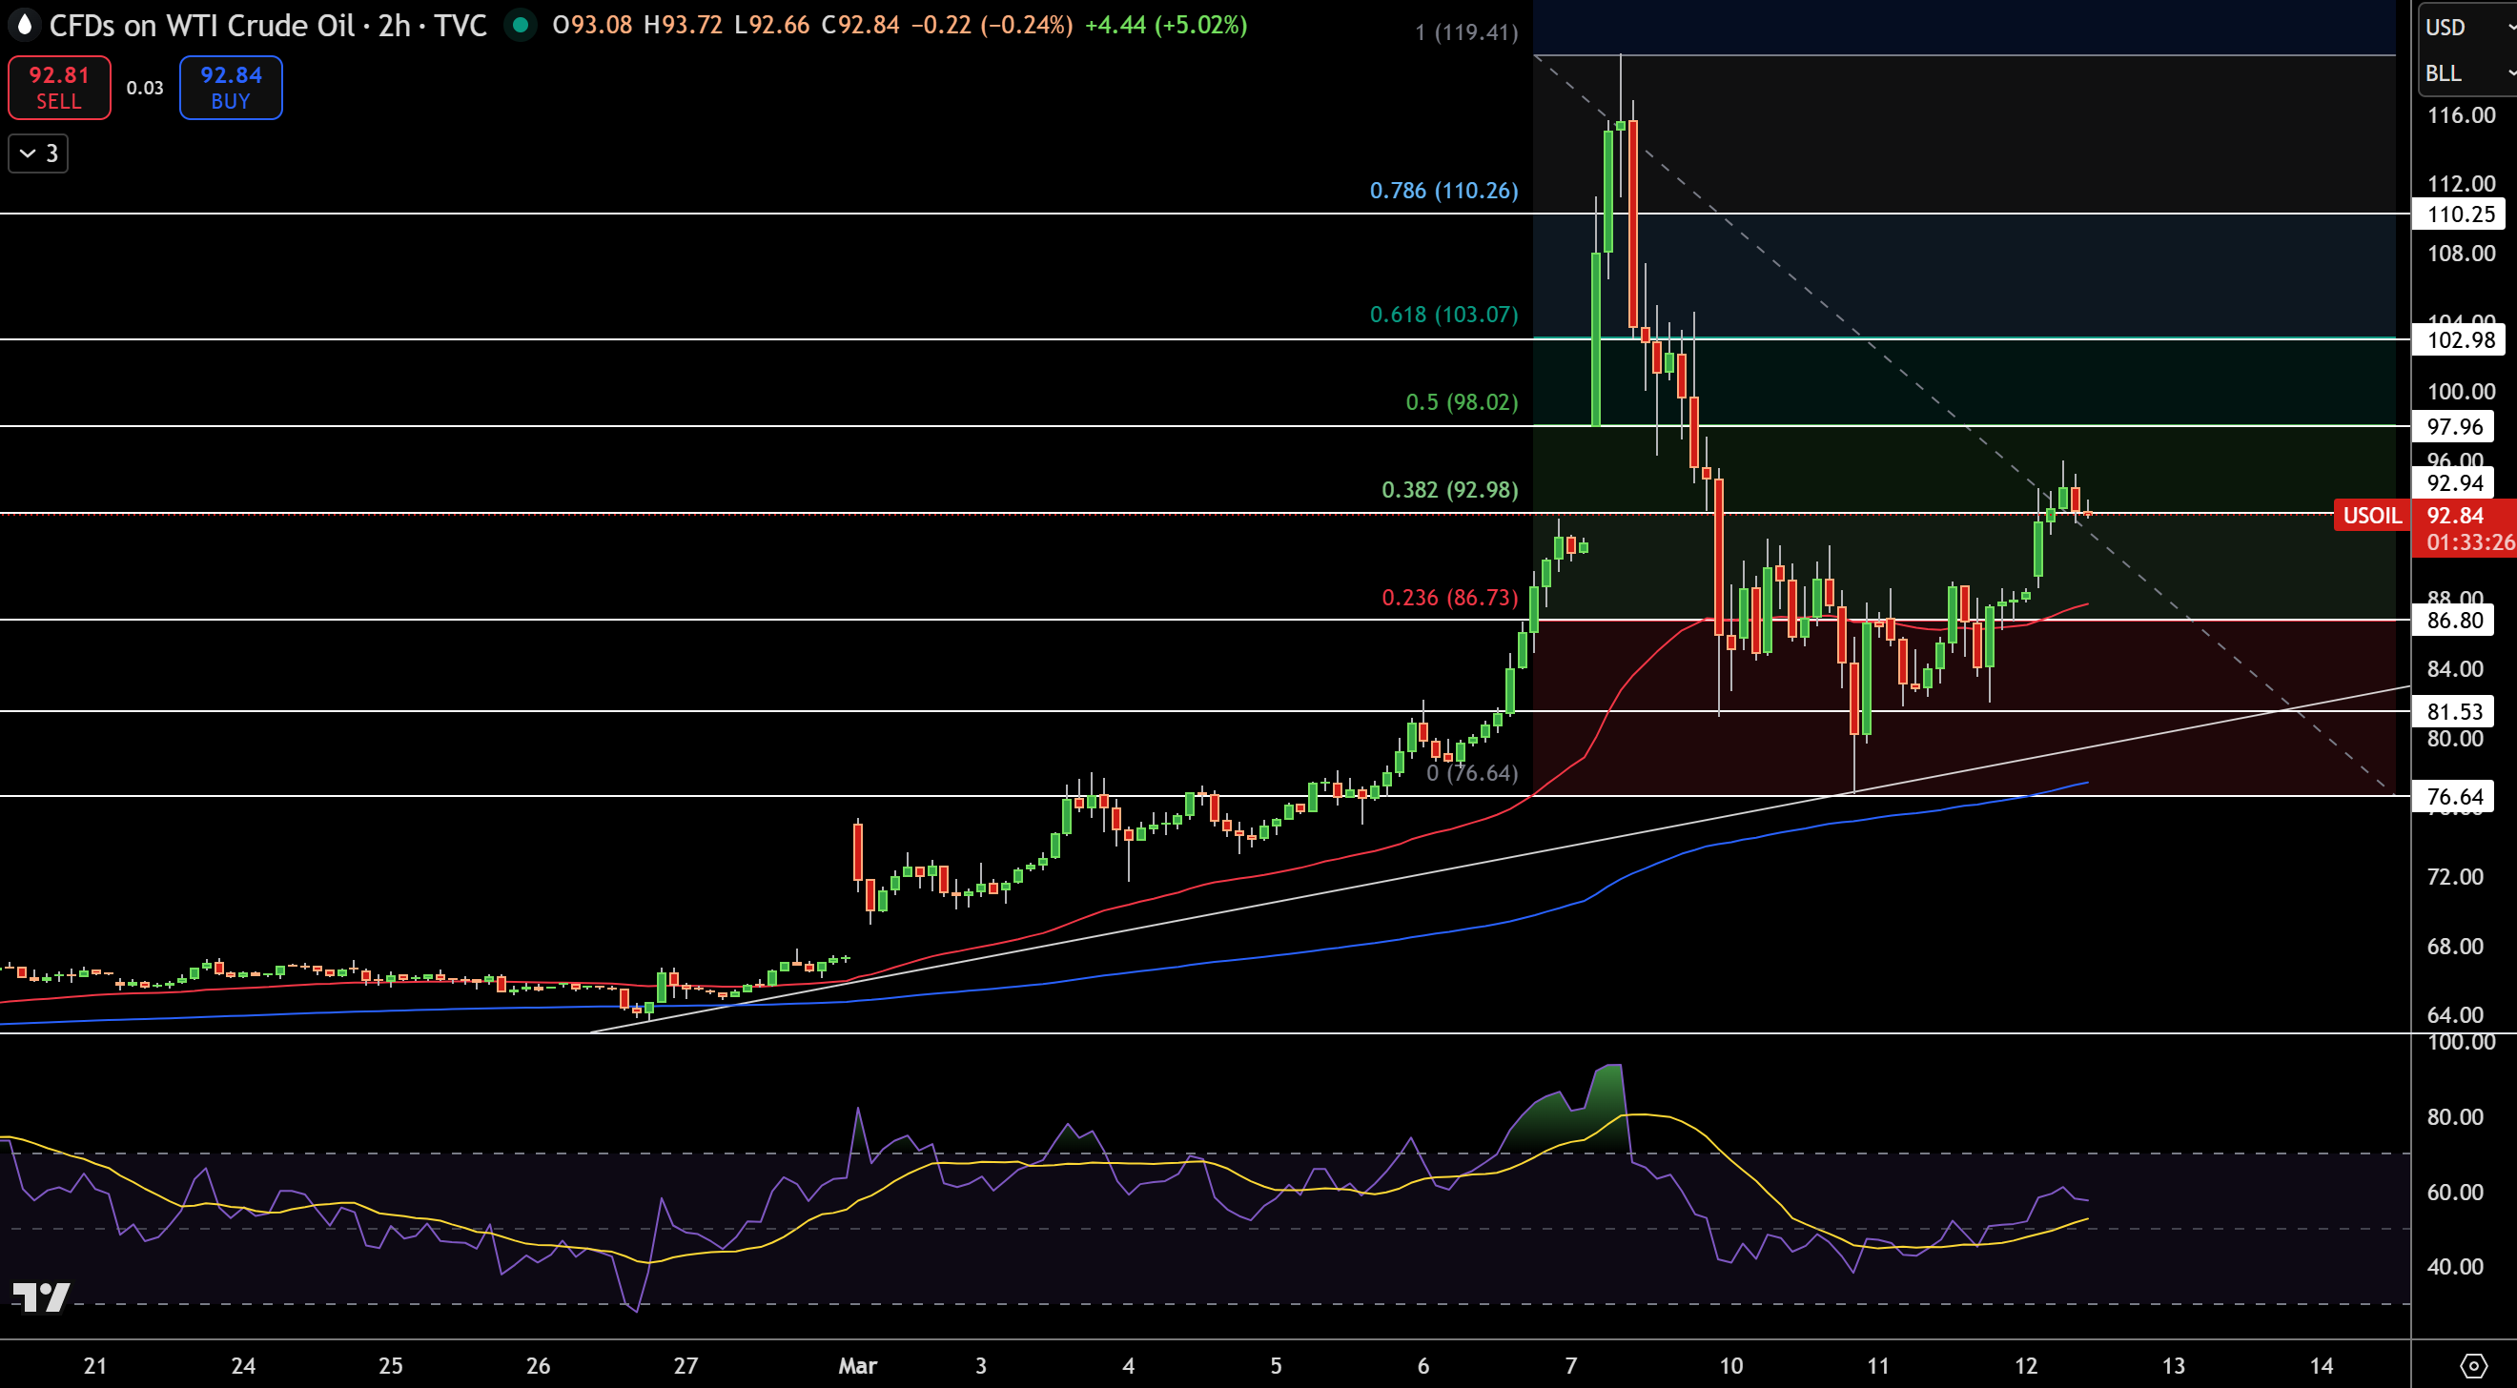Click the 76.64 price level label
The image size is (2517, 1388).
click(2453, 796)
